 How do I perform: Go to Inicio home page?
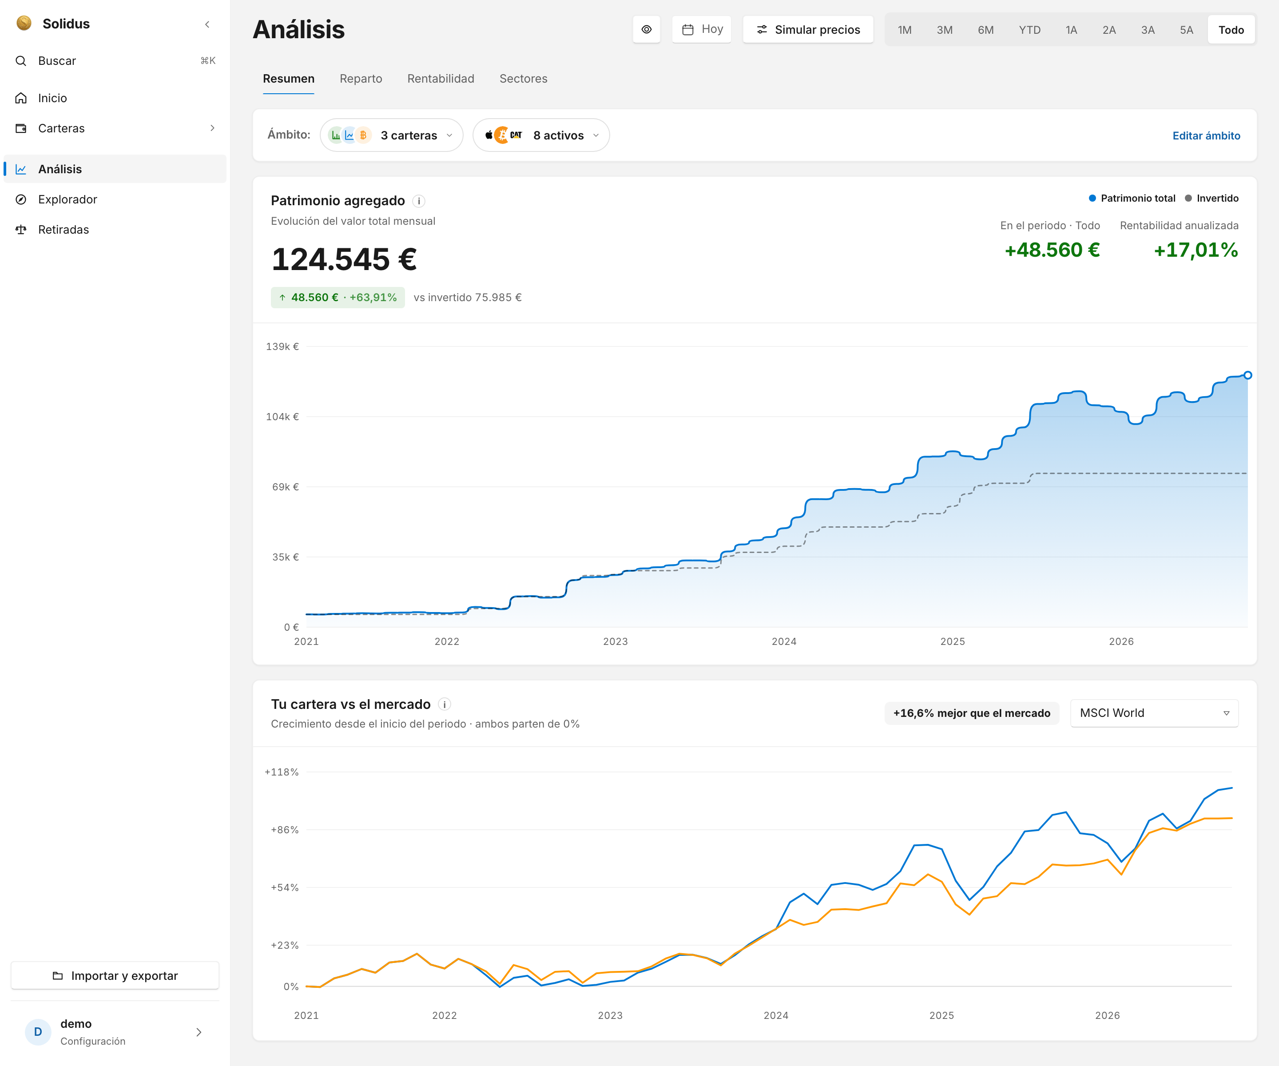(115, 98)
